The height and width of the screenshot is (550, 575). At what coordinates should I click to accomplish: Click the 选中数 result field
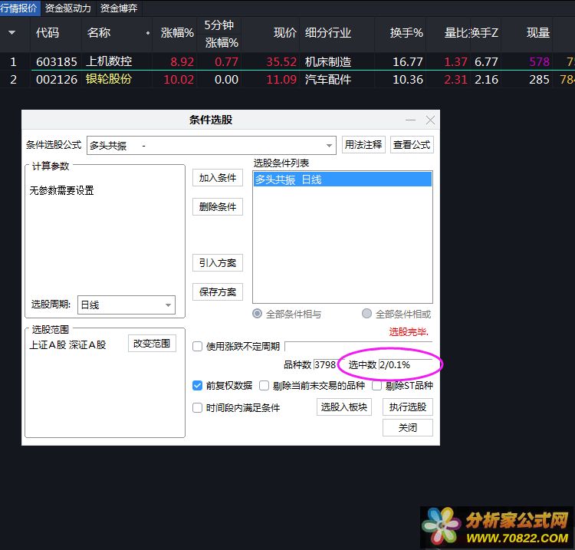(405, 365)
